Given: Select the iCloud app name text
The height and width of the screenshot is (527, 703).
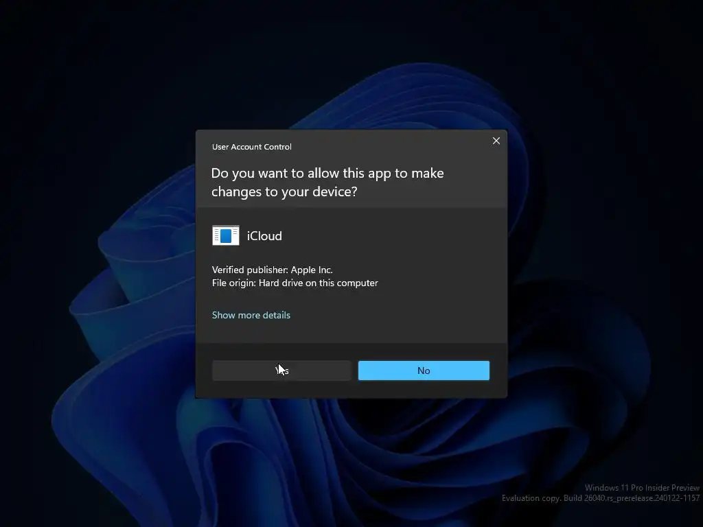Looking at the screenshot, I should (264, 236).
